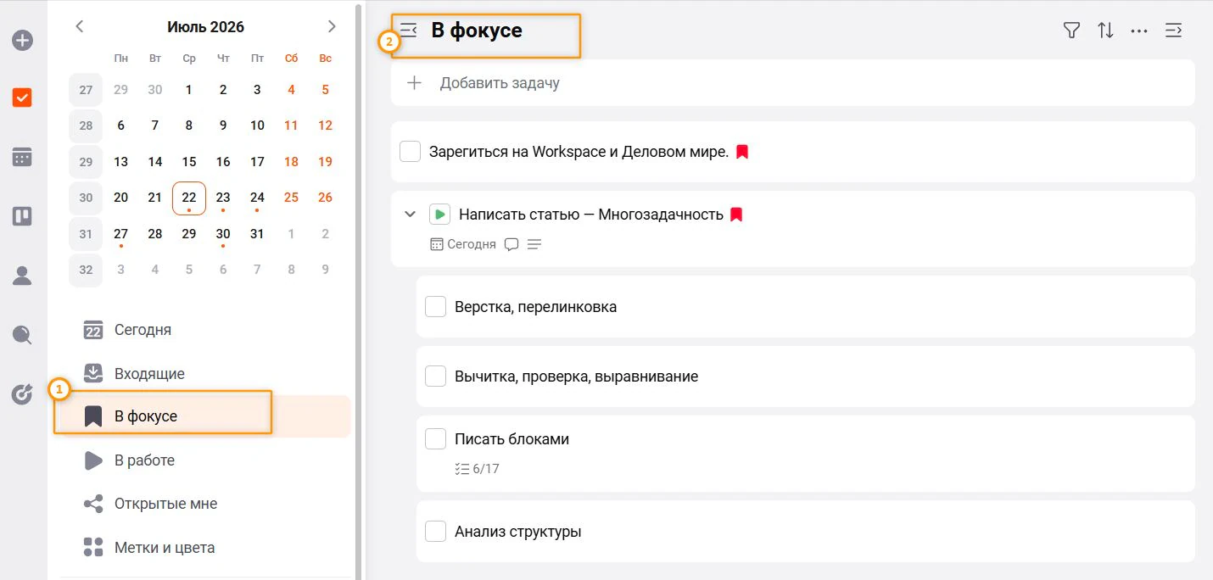
Task: Go to previous month in calendar
Action: (80, 26)
